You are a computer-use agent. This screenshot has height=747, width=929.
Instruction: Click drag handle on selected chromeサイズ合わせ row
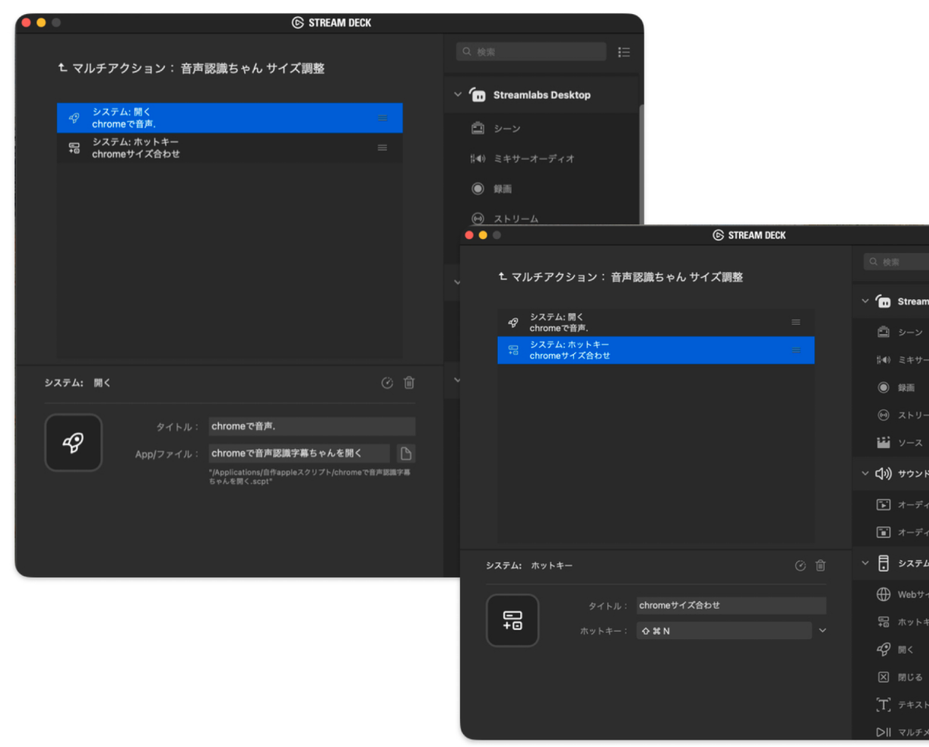pyautogui.click(x=796, y=350)
